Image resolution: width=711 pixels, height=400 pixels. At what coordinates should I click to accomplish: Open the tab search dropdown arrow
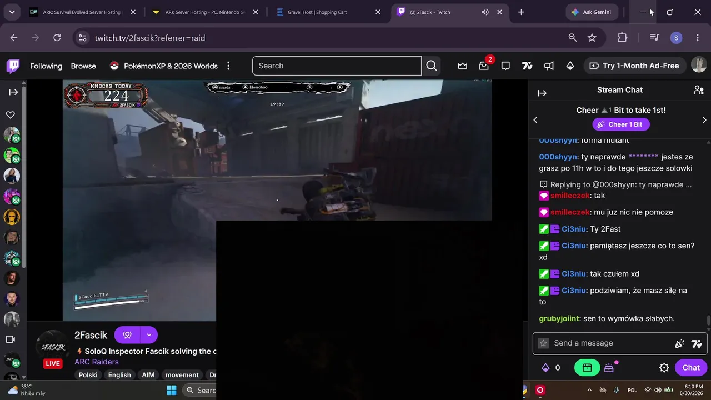pyautogui.click(x=12, y=12)
